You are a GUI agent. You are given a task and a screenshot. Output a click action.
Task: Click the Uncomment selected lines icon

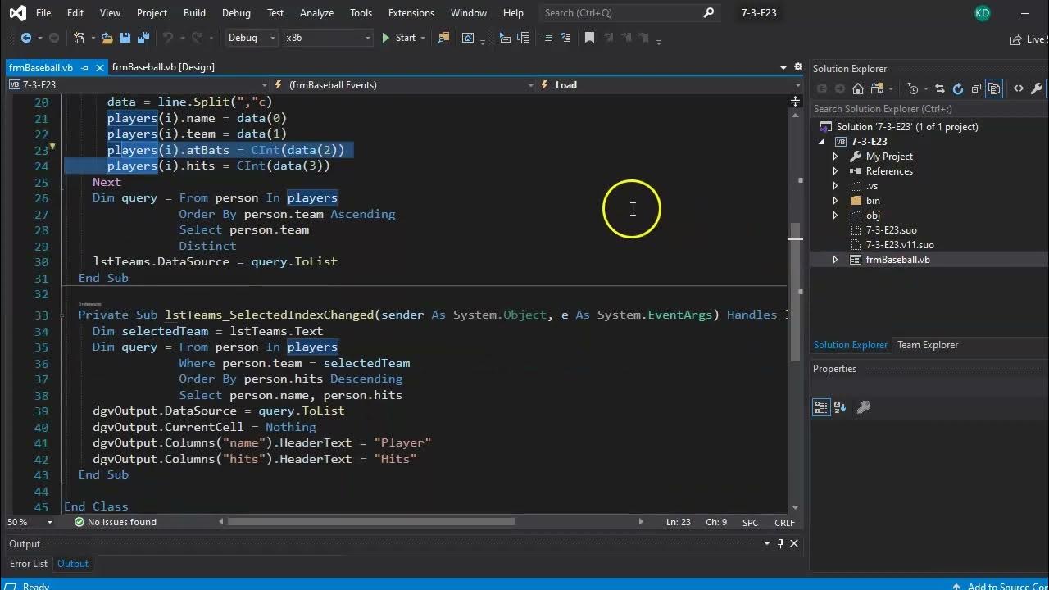(565, 38)
